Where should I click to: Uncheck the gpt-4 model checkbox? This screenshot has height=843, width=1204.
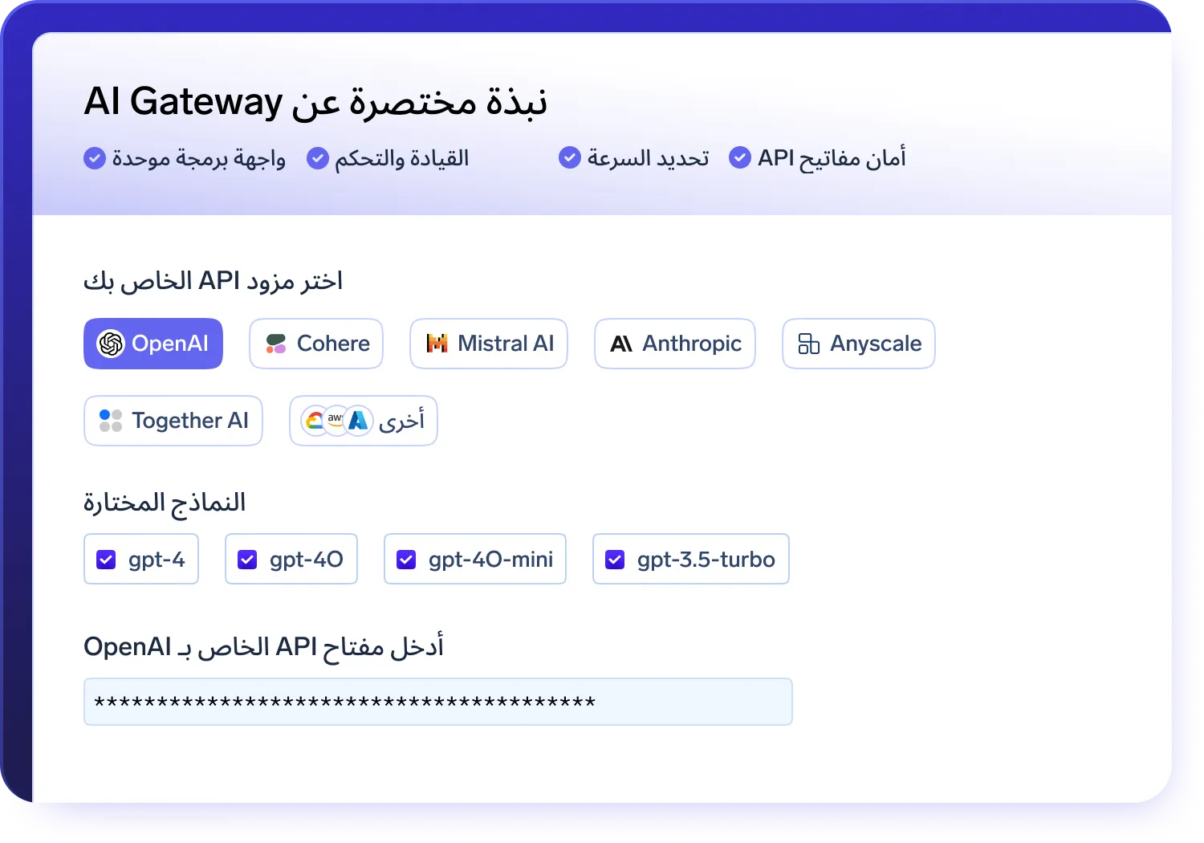coord(106,560)
